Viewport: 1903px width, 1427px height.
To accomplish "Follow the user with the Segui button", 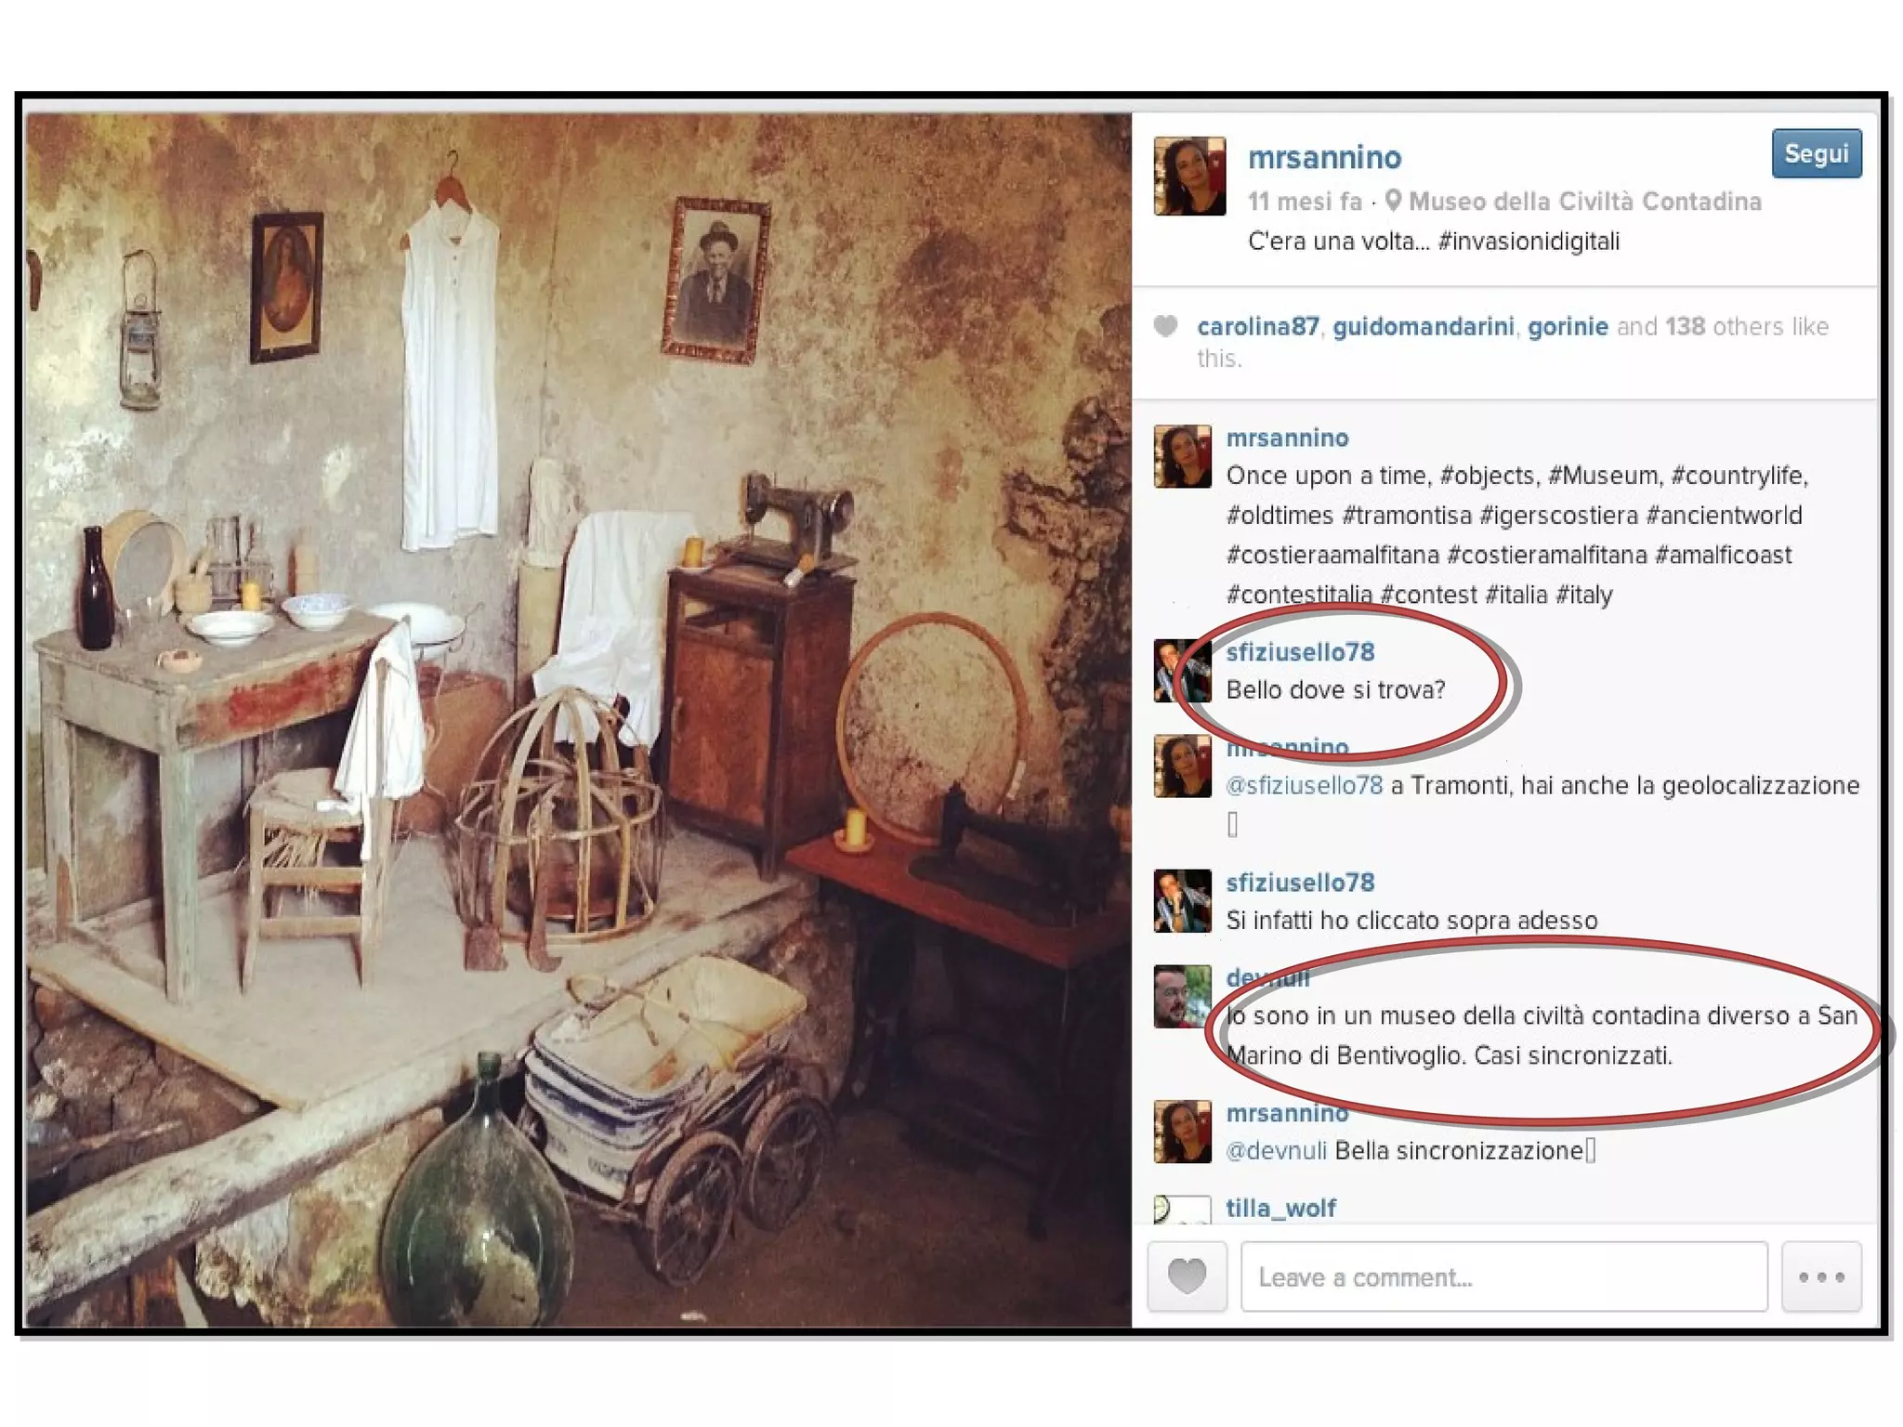I will (x=1816, y=153).
